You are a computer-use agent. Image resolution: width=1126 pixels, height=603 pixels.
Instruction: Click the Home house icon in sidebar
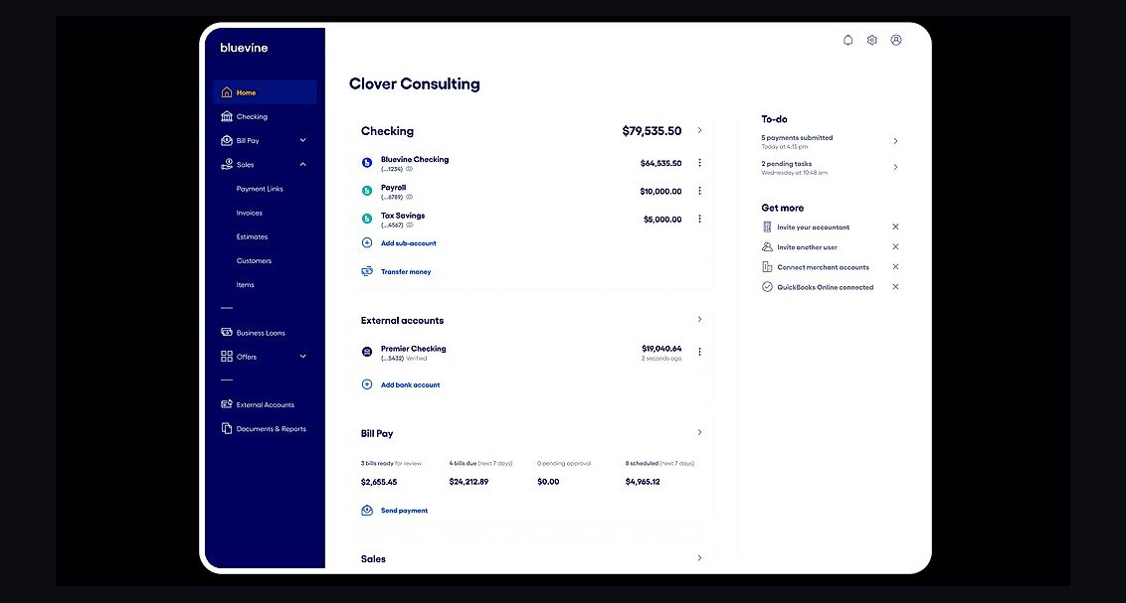(227, 91)
